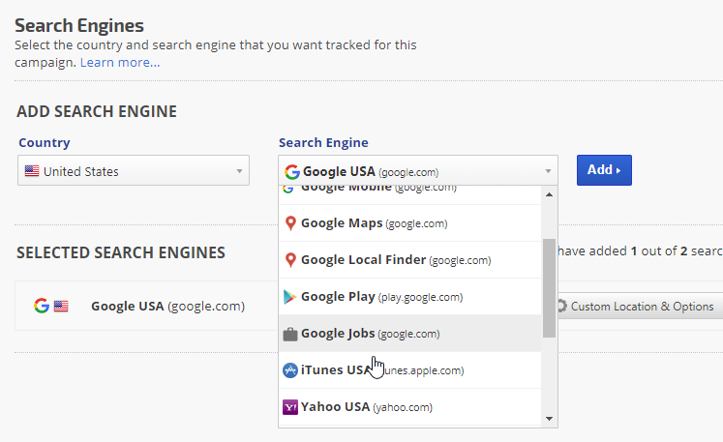Click the iTunes App Store icon
The image size is (723, 442).
[x=289, y=370]
